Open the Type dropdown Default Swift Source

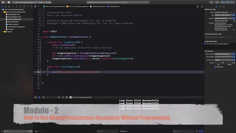(225, 15)
